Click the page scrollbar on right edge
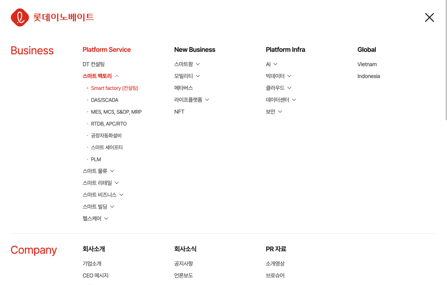 [x=445, y=61]
